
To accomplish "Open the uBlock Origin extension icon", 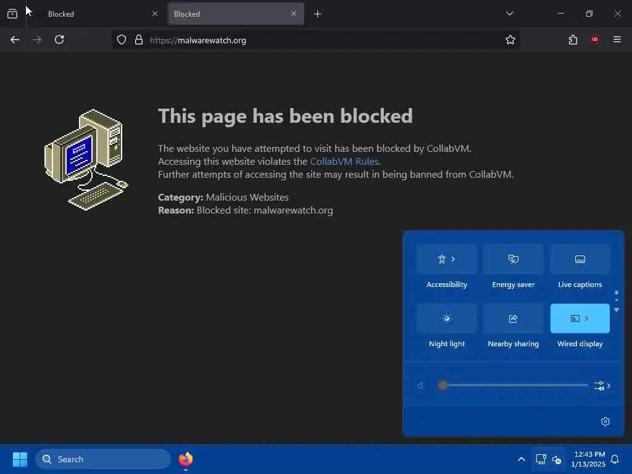I will (595, 39).
